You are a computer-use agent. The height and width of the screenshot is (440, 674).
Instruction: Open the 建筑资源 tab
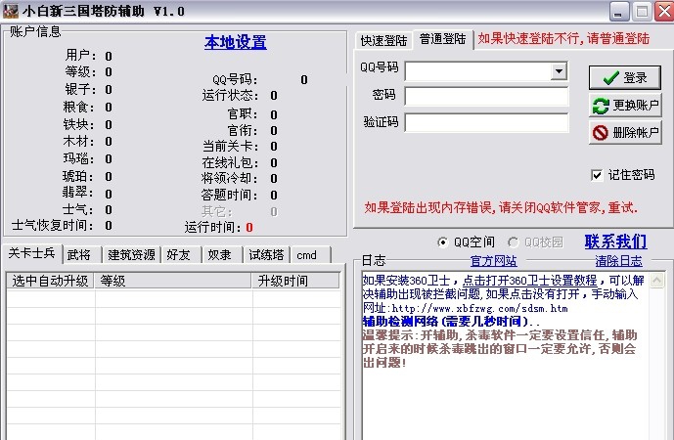point(131,255)
